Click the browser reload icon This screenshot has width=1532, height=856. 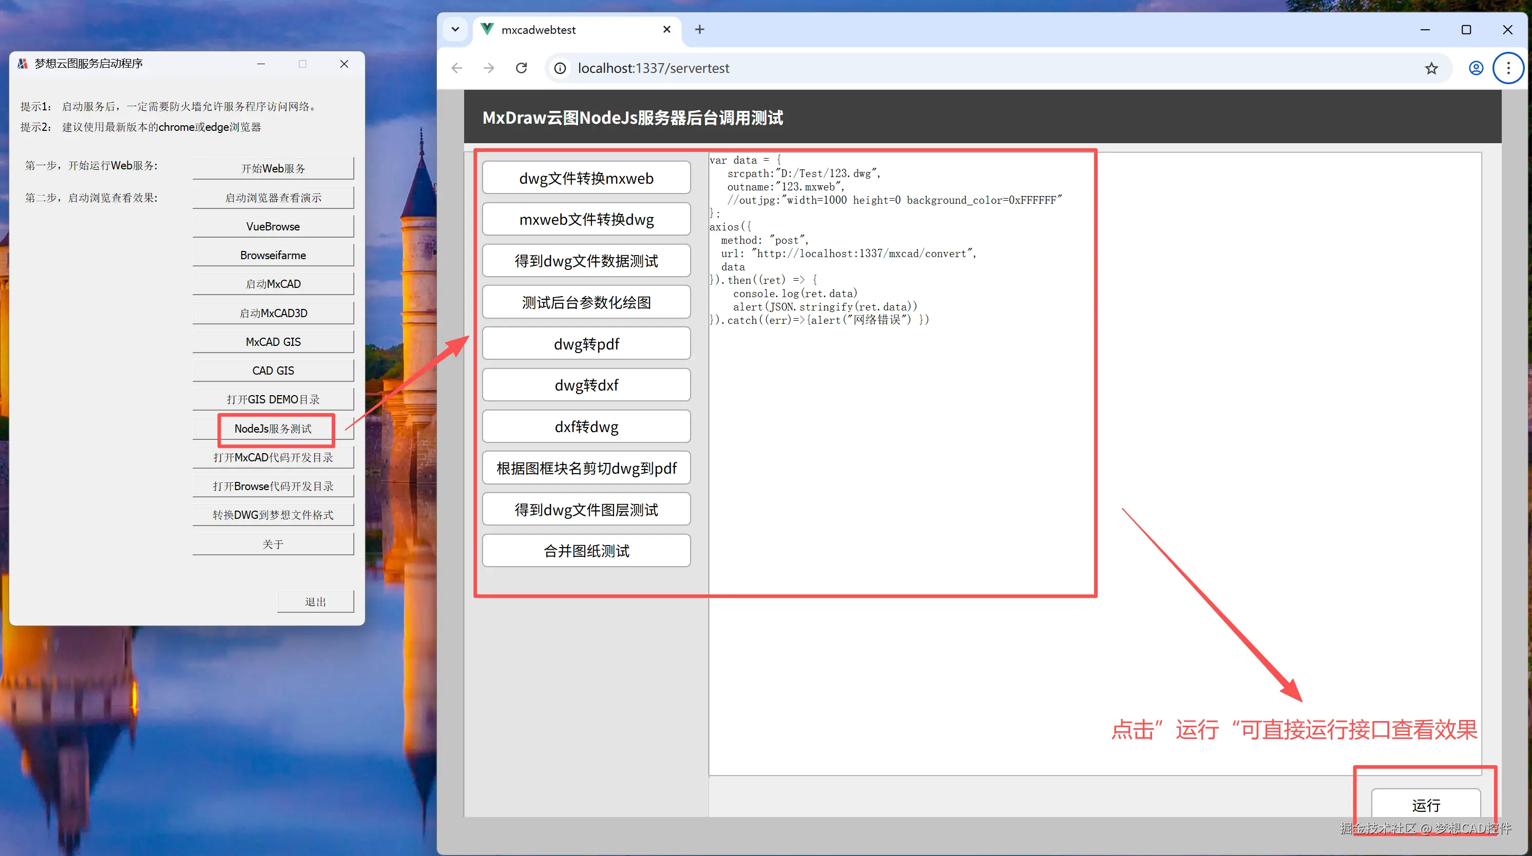[x=521, y=68]
